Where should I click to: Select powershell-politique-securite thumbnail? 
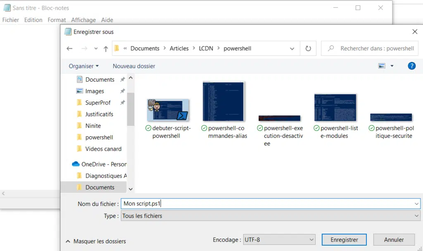391,117
